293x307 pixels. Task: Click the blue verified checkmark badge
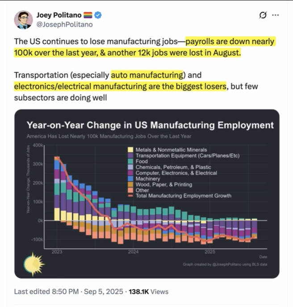[x=98, y=15]
